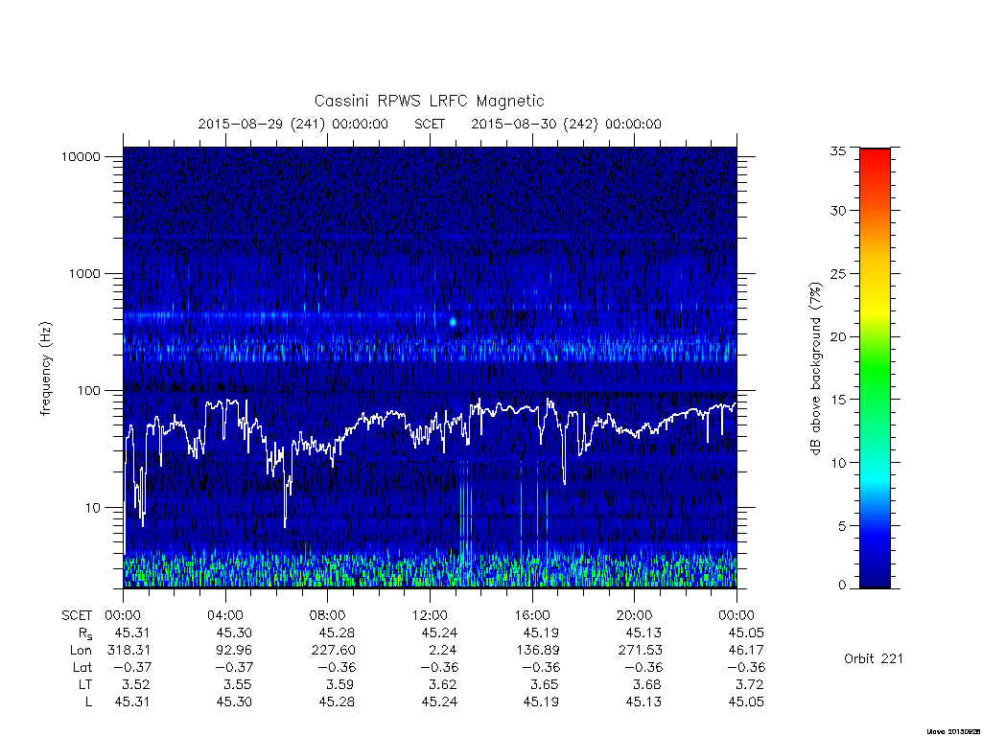Click the 'LT' row label
Image resolution: width=982 pixels, height=736 pixels.
coord(85,684)
